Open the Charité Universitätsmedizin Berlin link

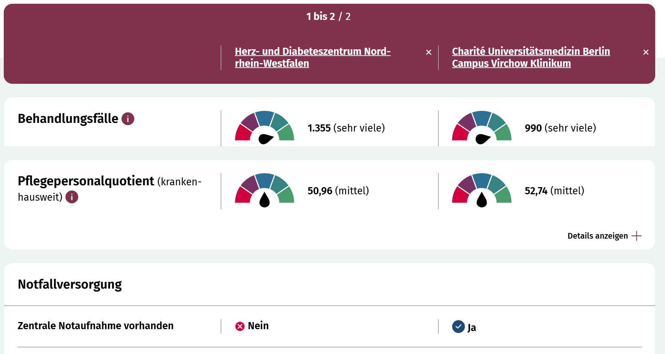pyautogui.click(x=531, y=57)
